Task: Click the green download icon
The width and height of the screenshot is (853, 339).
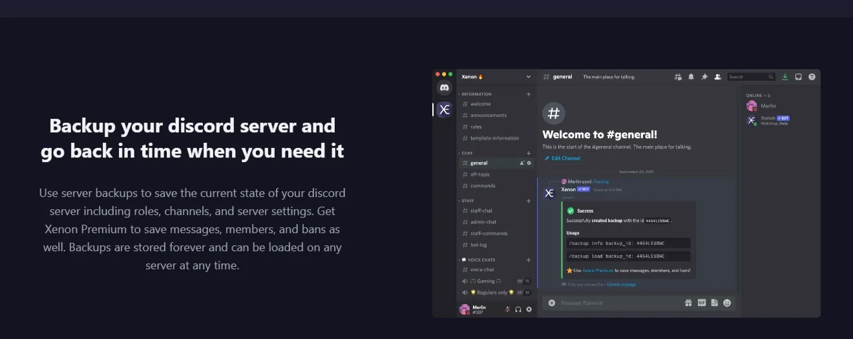Action: pyautogui.click(x=785, y=77)
